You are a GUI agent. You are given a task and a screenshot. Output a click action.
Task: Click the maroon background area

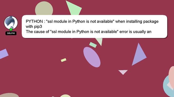44,71
